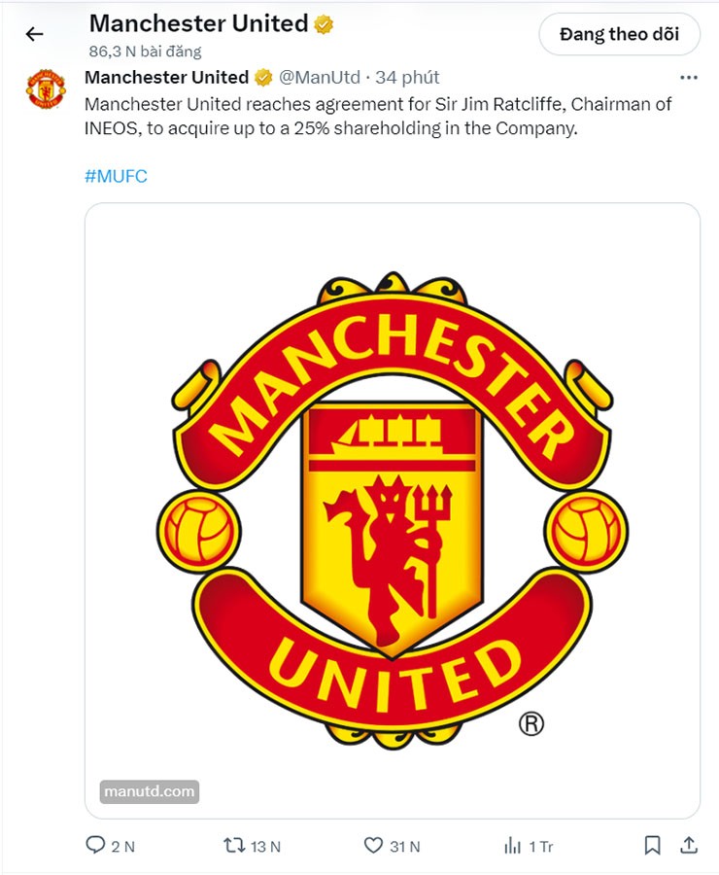Go back using the left arrow
The width and height of the screenshot is (719, 875).
coord(35,34)
